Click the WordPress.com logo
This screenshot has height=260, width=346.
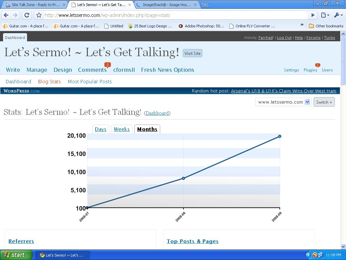coord(22,91)
